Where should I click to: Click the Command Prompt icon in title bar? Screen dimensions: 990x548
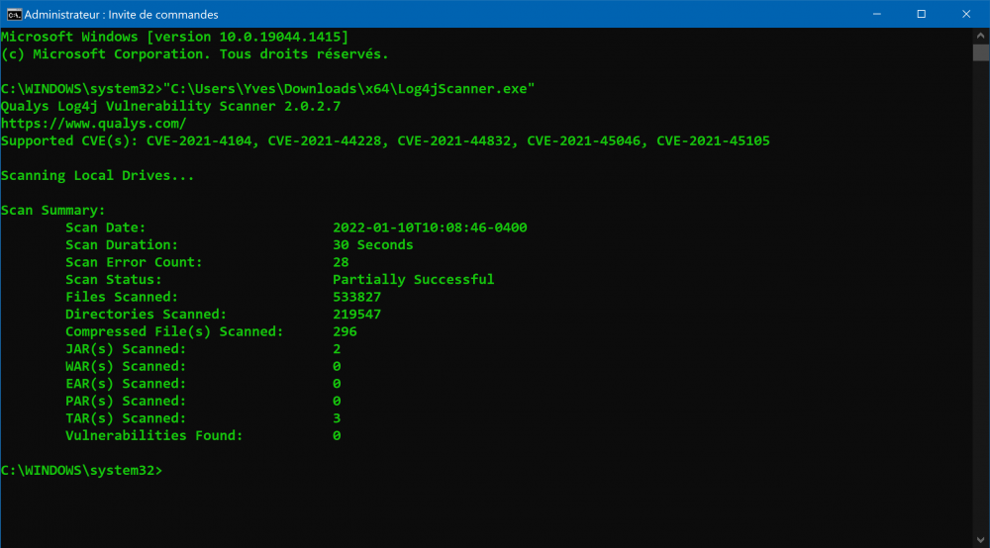pos(14,14)
